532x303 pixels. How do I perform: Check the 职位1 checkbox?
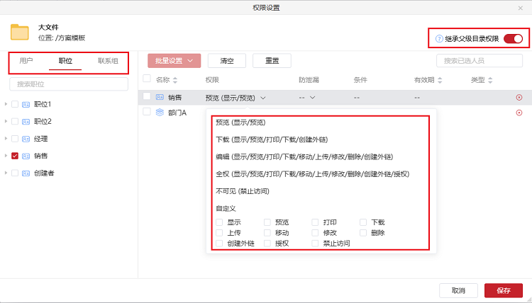click(x=15, y=104)
